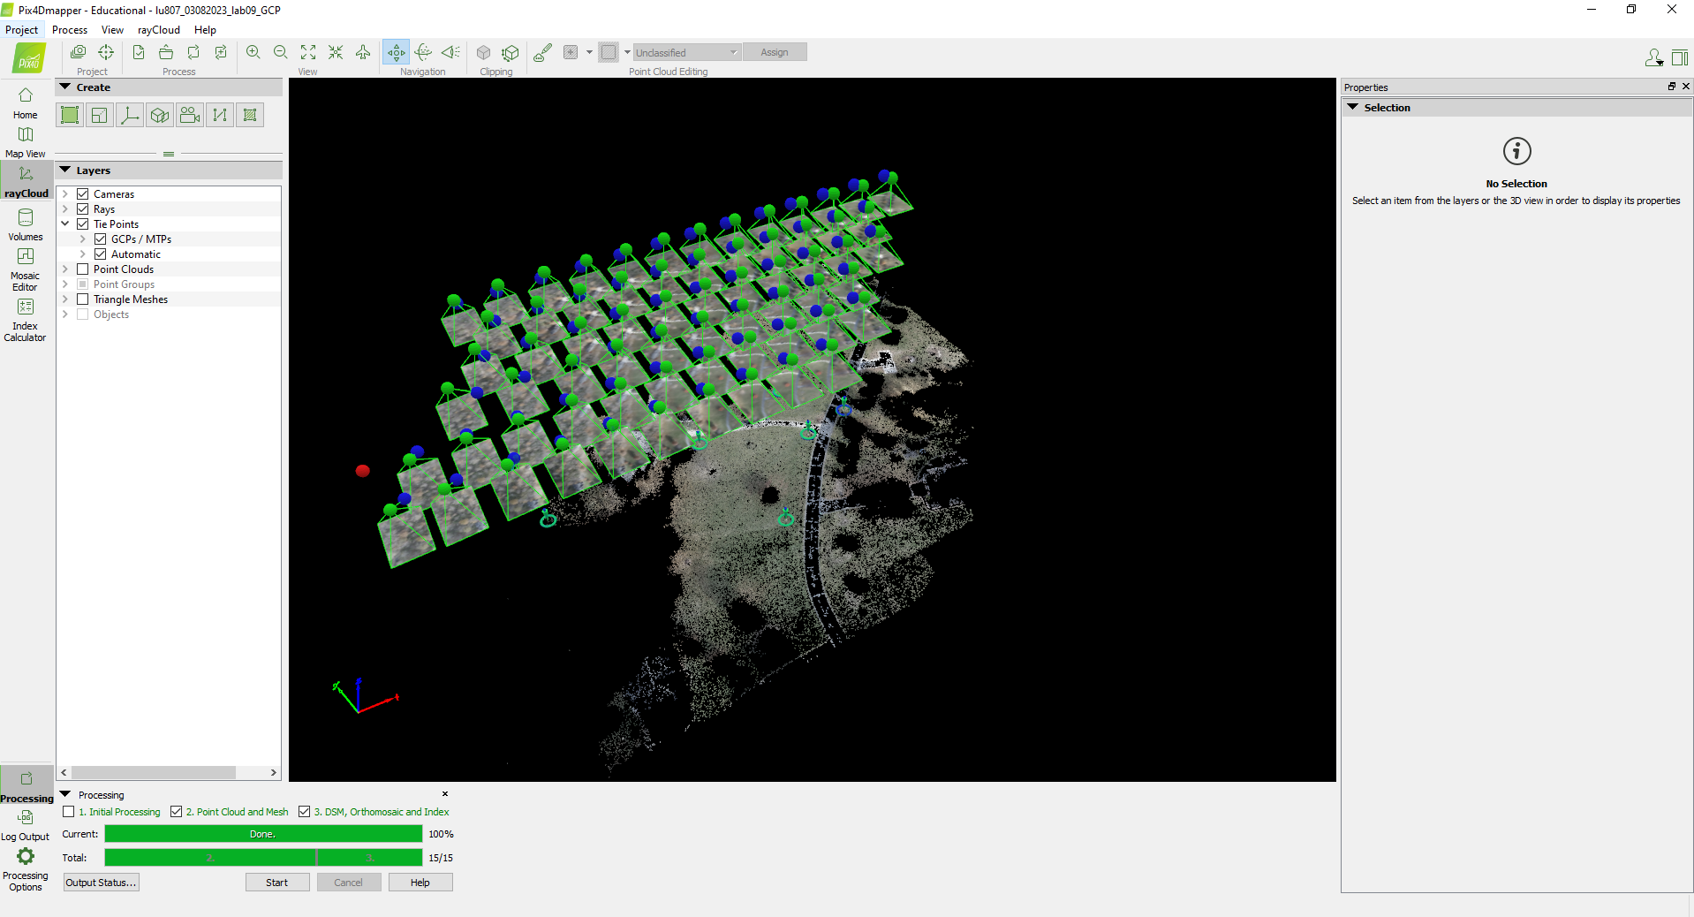Select the trackball navigation mode icon
Image resolution: width=1694 pixels, height=917 pixels.
point(423,52)
